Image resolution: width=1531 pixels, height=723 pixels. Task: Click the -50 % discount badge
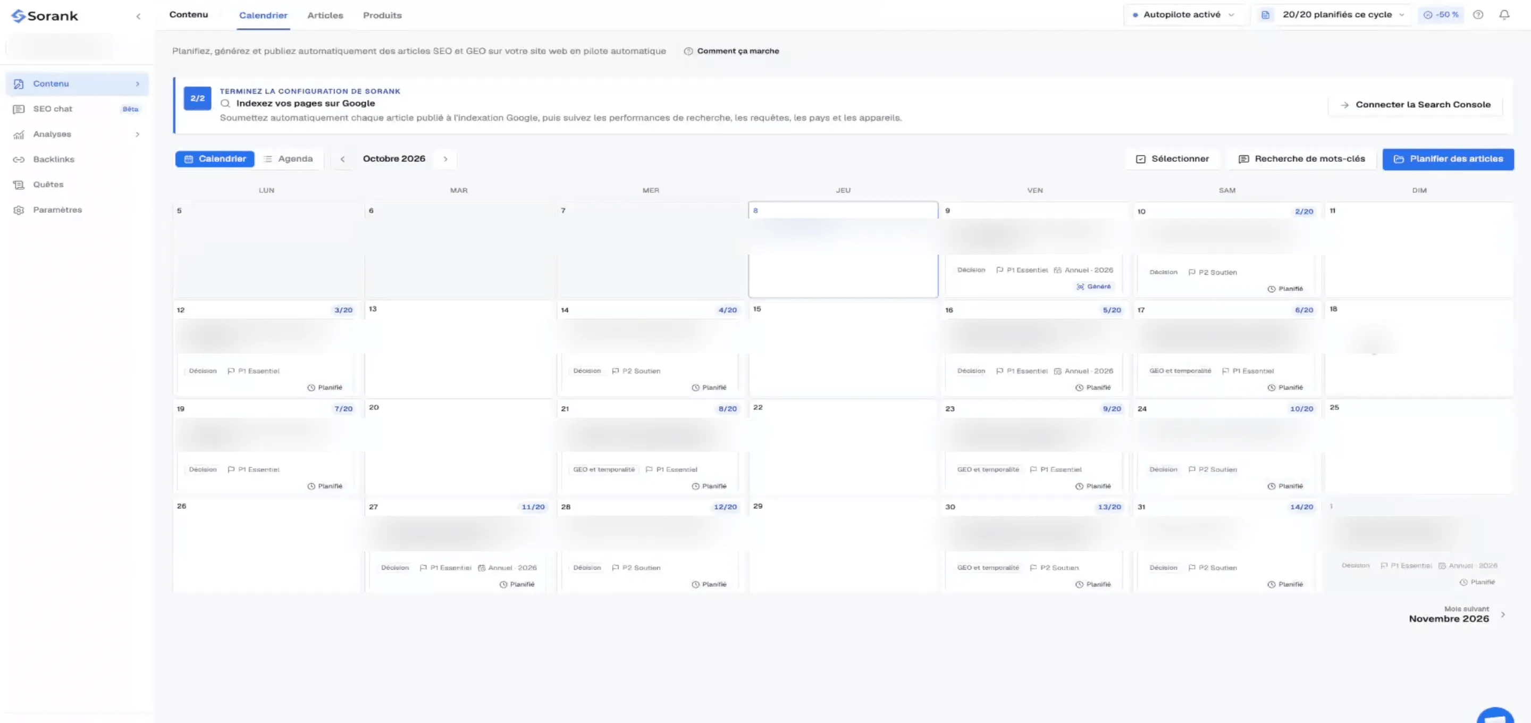[1441, 15]
